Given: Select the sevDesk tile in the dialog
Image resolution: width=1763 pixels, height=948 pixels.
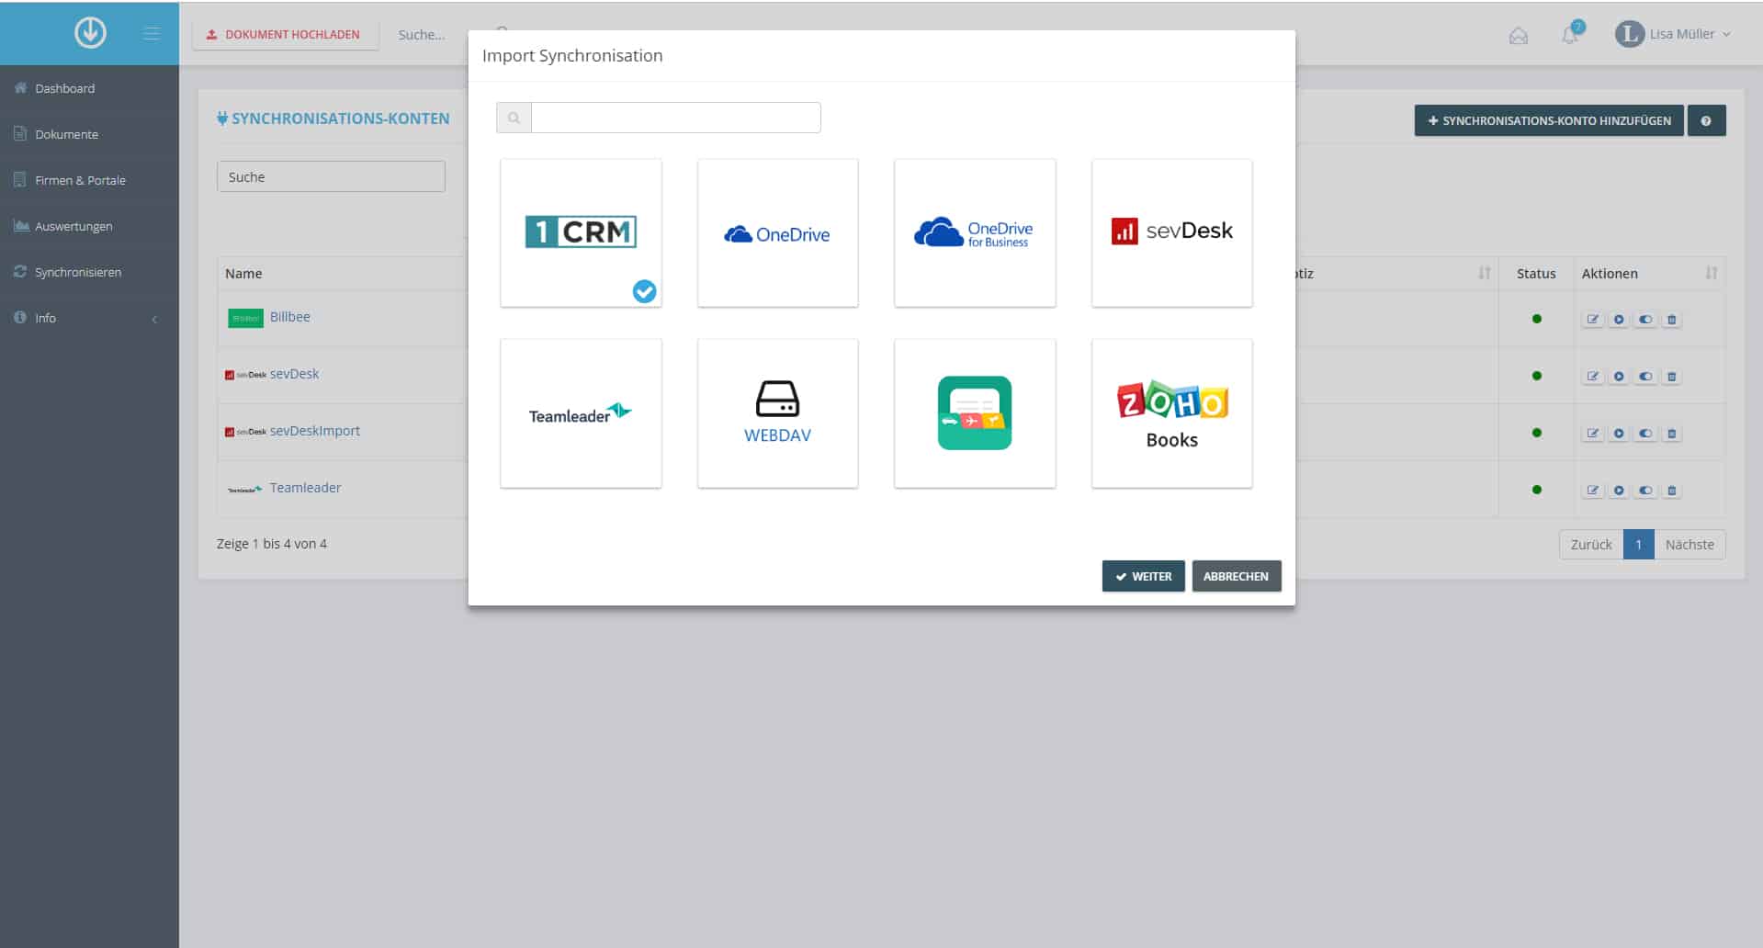Looking at the screenshot, I should (x=1171, y=233).
